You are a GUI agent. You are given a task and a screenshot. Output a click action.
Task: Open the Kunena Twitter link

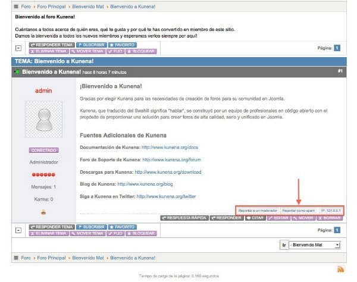click(x=166, y=196)
